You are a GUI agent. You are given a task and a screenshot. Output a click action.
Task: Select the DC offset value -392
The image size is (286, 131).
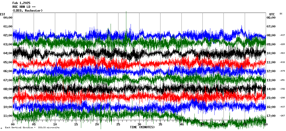[x=282, y=89]
